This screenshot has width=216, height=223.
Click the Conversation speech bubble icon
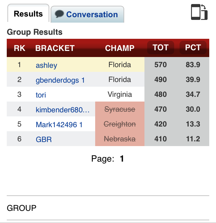tap(59, 14)
